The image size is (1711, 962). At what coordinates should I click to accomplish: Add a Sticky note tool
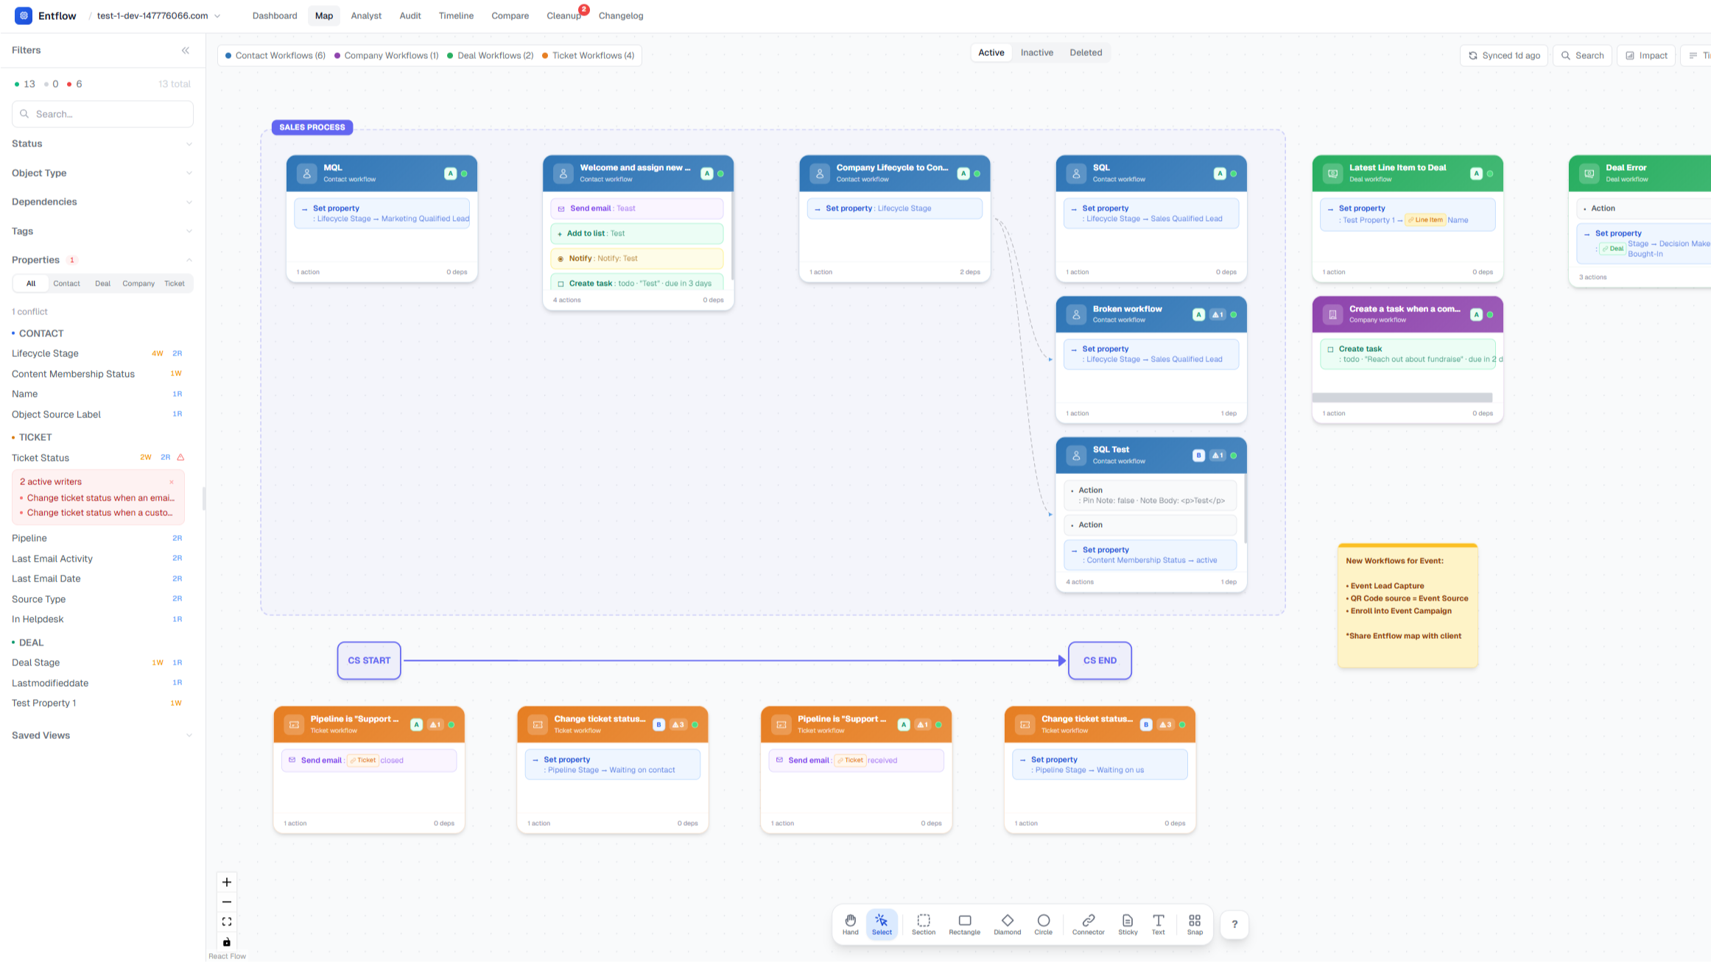tap(1128, 924)
